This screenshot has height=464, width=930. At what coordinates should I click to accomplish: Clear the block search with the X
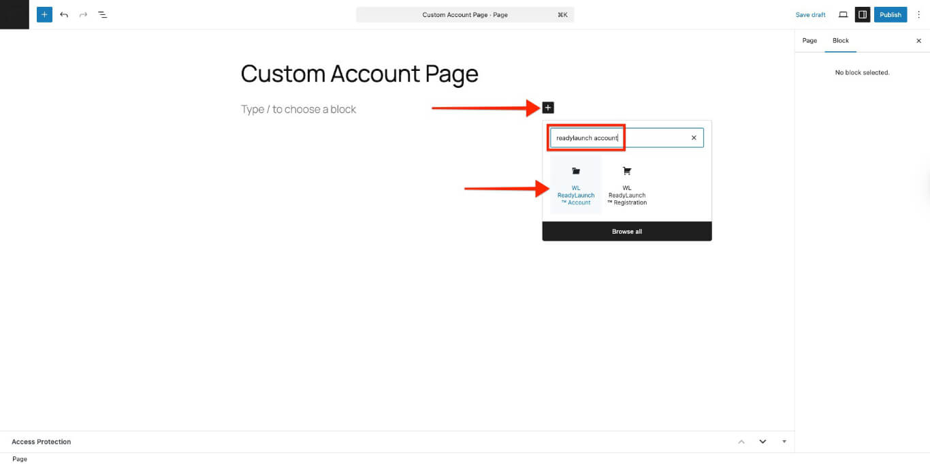point(694,138)
